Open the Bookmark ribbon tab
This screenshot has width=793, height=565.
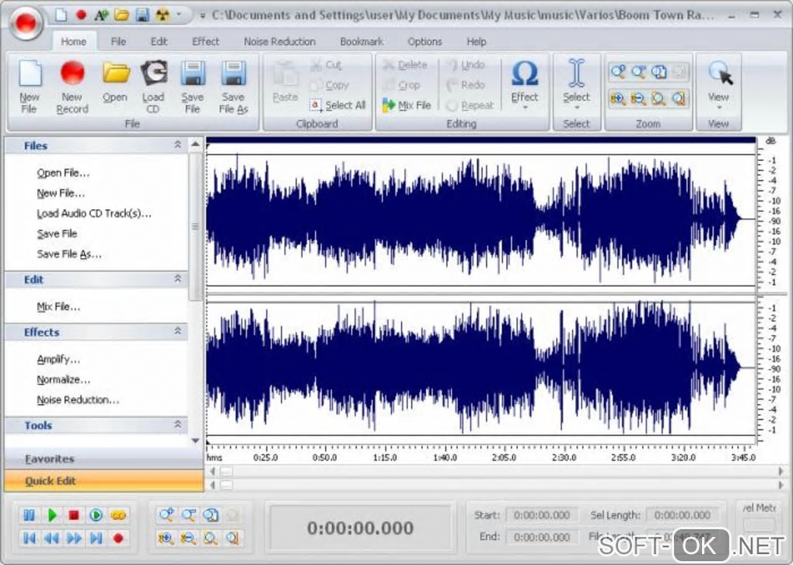pyautogui.click(x=362, y=42)
